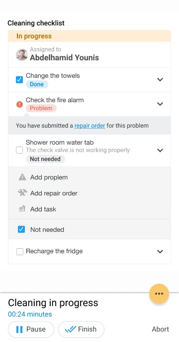Collapse the Shower room water tab chevron
179x342 pixels.
click(x=160, y=150)
